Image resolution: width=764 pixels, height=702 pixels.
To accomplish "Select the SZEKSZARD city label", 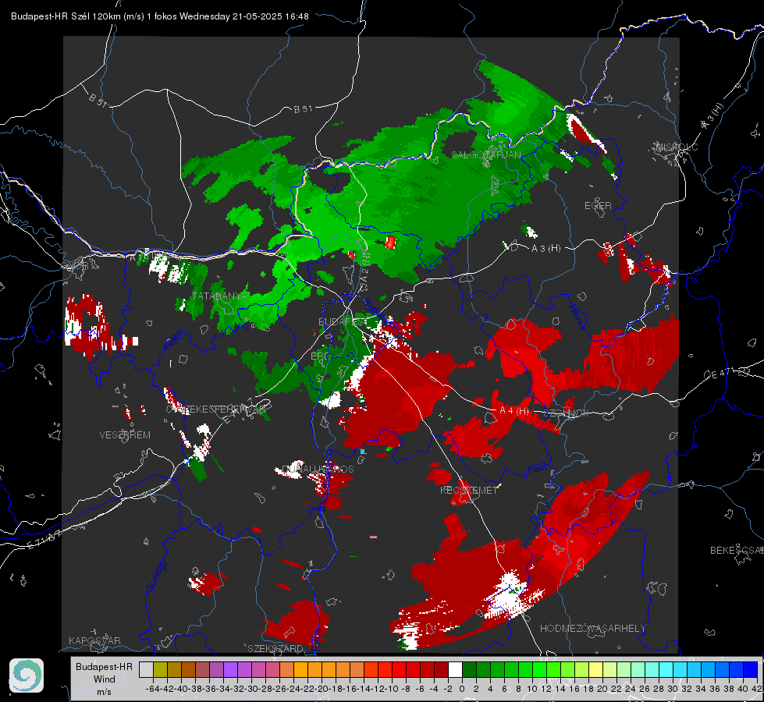I will [x=275, y=648].
